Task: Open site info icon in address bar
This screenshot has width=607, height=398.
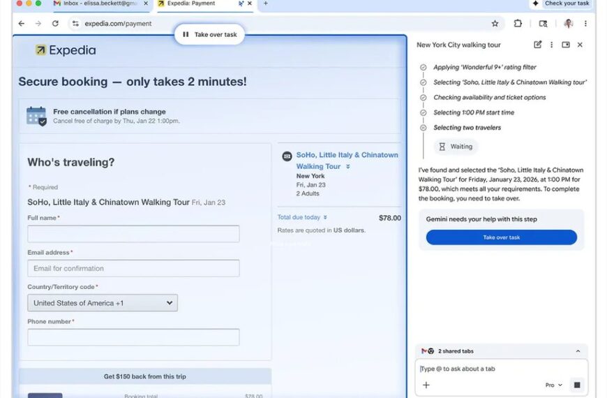Action: point(75,24)
